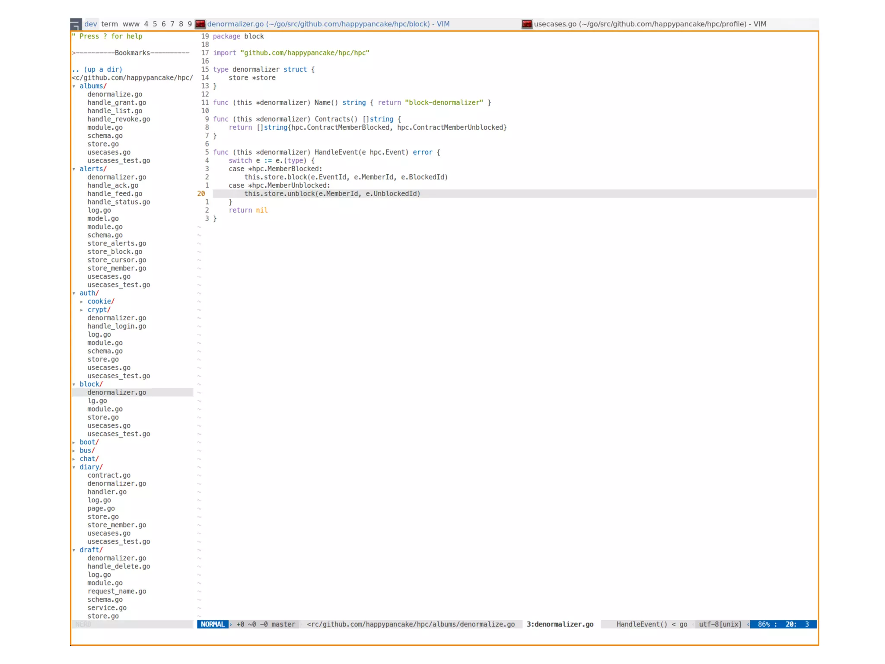Image resolution: width=885 pixels, height=664 pixels.
Task: Select store_cursor.go in alerts folder
Action: (117, 260)
